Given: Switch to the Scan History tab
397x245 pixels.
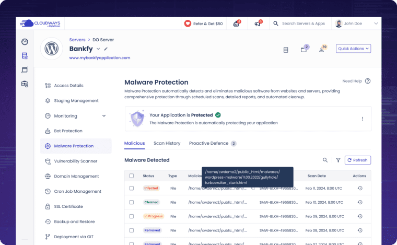Looking at the screenshot, I should (x=167, y=143).
